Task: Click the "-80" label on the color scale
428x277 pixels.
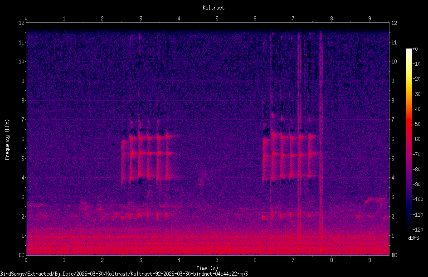Action: [416, 170]
